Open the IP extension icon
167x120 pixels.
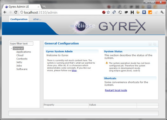pos(126,12)
